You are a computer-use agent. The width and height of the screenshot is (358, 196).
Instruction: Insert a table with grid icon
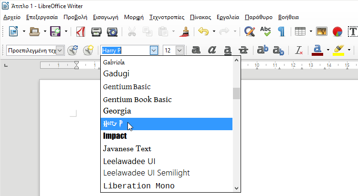click(x=300, y=31)
